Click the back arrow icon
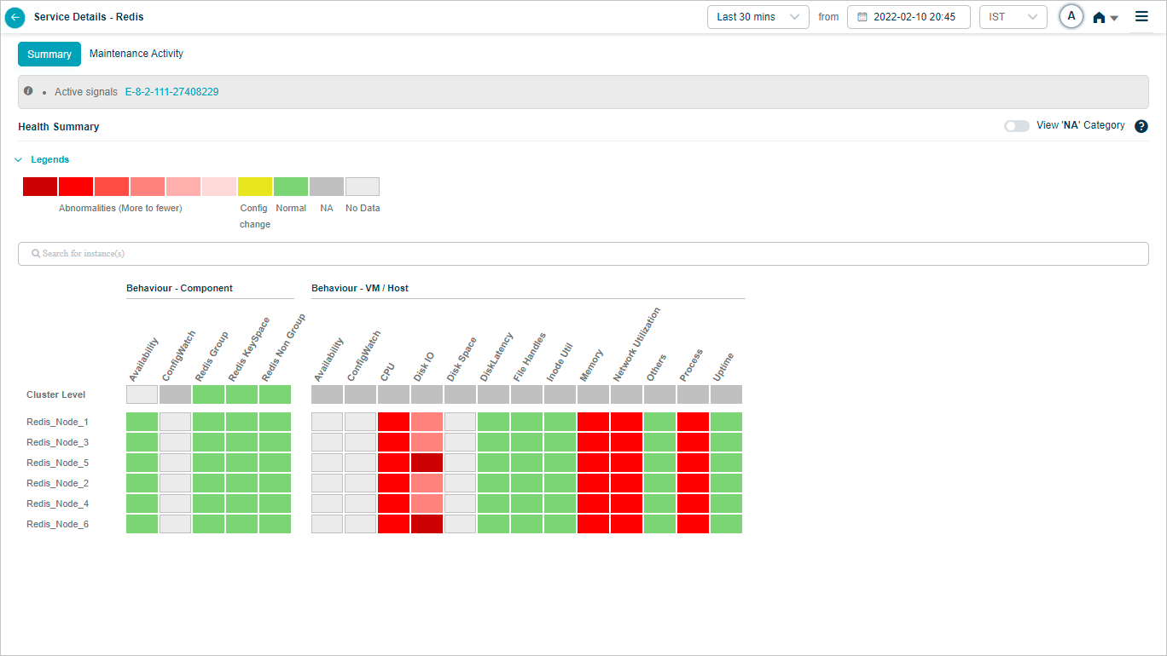The height and width of the screenshot is (656, 1167). pos(15,17)
